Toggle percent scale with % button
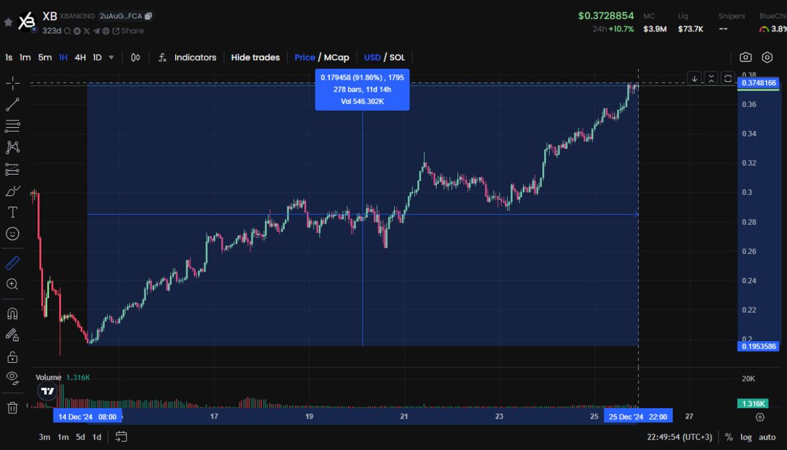 [729, 437]
